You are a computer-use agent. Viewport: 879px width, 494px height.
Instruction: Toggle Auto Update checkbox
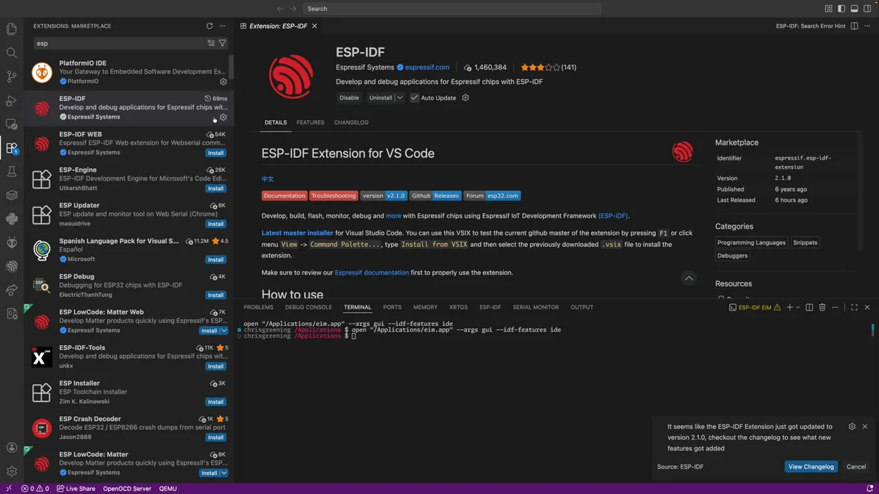tap(414, 97)
